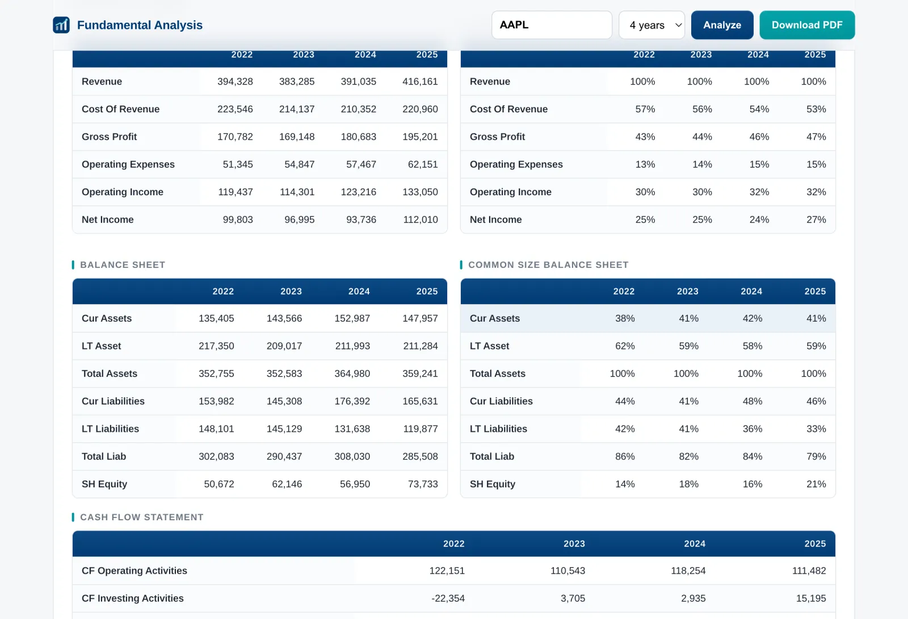The image size is (908, 619).
Task: Select the 2022 operating cash flow 122,151
Action: (x=447, y=571)
